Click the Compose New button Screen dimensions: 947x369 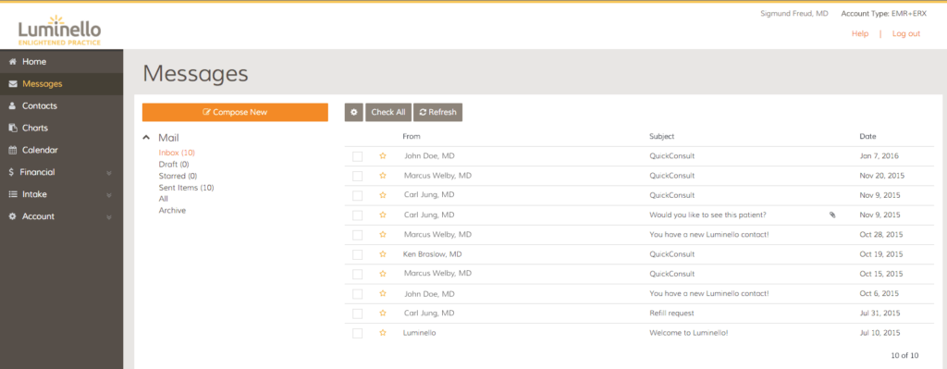(x=235, y=112)
